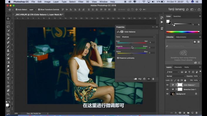Image resolution: width=207 pixels, height=116 pixels.
Task: Collapse the Properties panel with double arrows
Action: point(153,27)
